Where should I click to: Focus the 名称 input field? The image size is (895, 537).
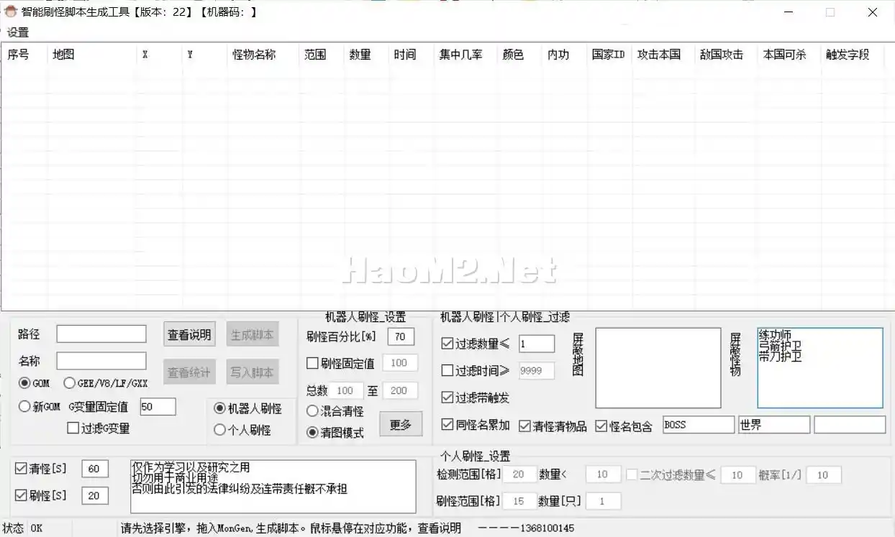click(101, 361)
